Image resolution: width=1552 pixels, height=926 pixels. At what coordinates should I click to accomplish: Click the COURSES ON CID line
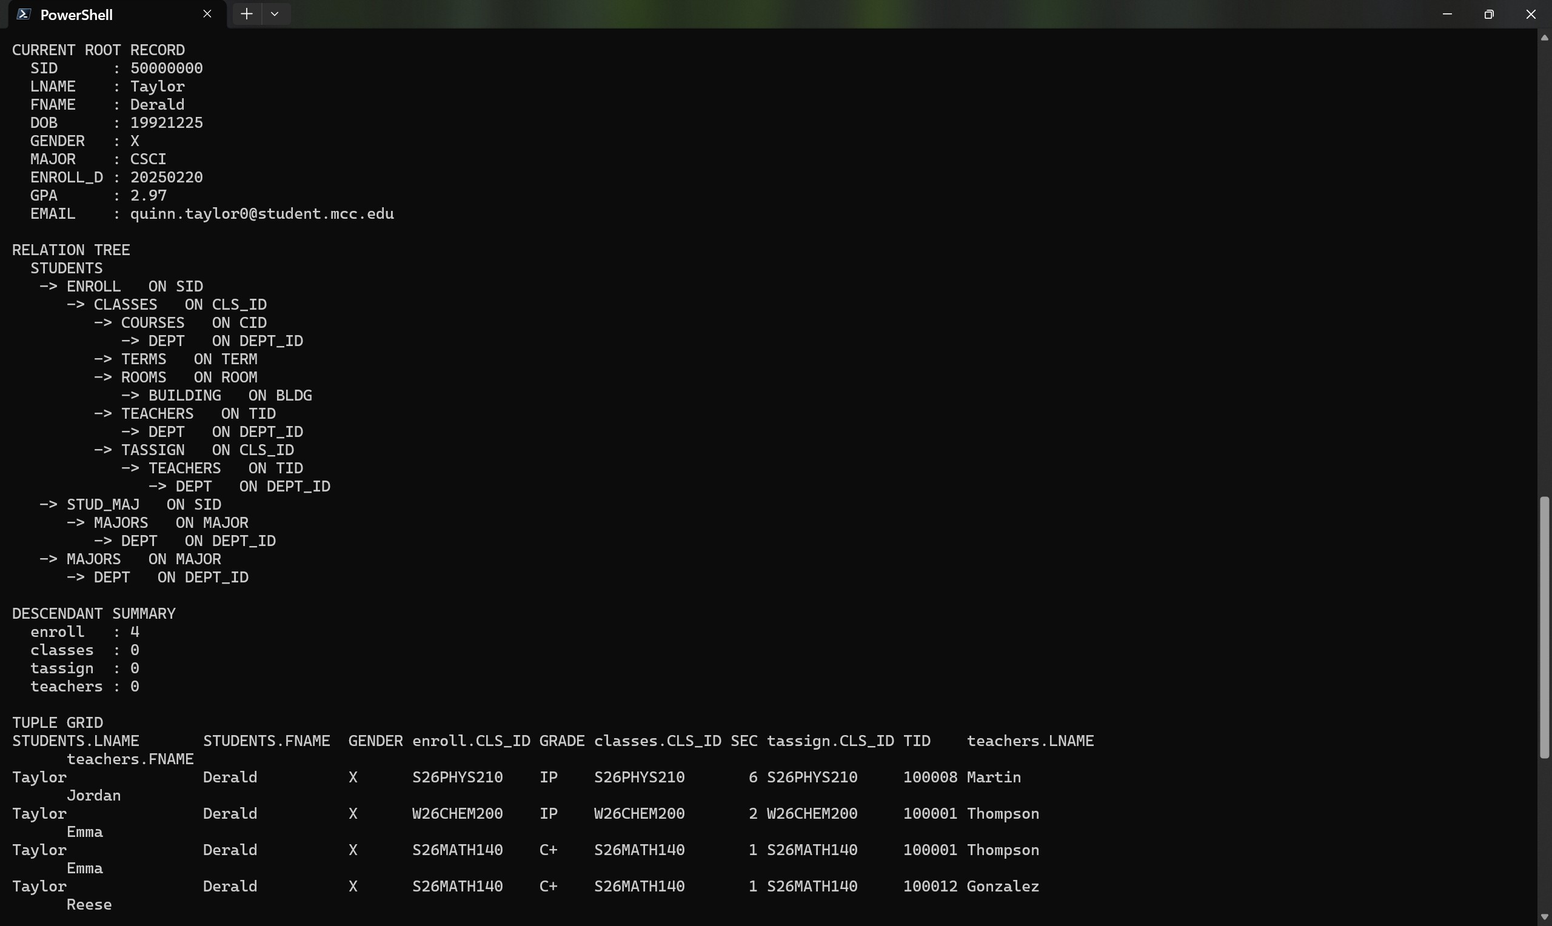[180, 322]
